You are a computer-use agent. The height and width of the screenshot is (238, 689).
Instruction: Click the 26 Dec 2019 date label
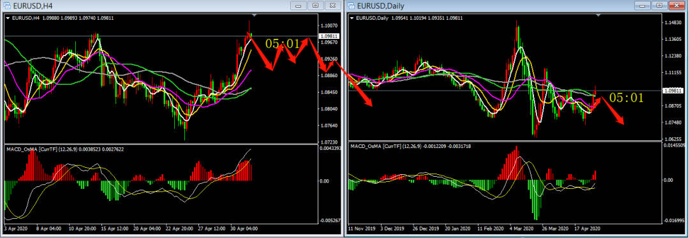pyautogui.click(x=426, y=228)
